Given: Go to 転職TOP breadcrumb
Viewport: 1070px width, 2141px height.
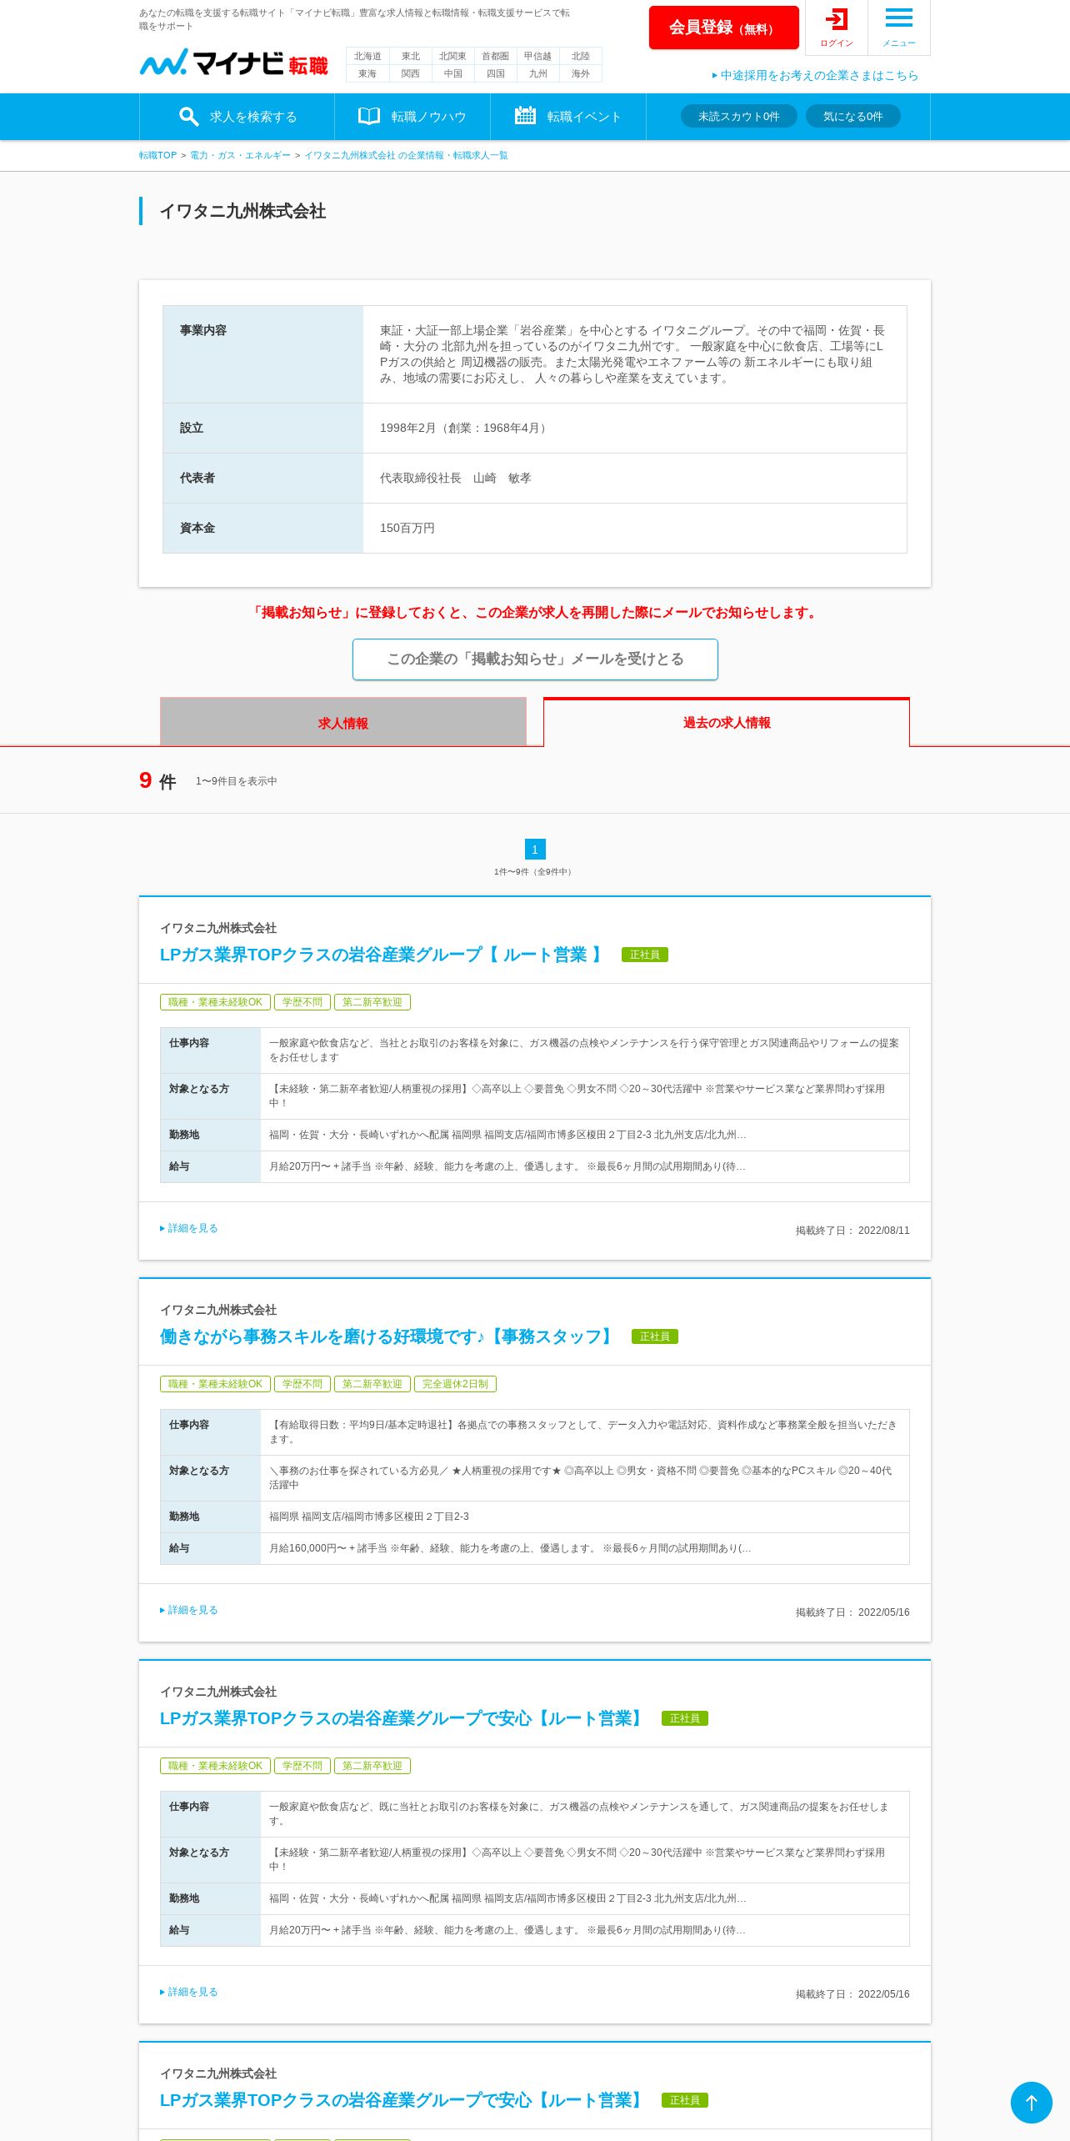Looking at the screenshot, I should click(157, 156).
